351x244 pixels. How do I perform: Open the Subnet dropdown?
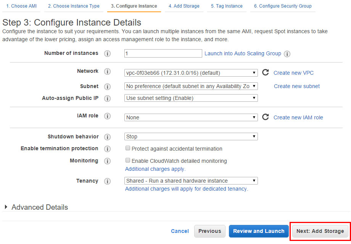pos(191,86)
